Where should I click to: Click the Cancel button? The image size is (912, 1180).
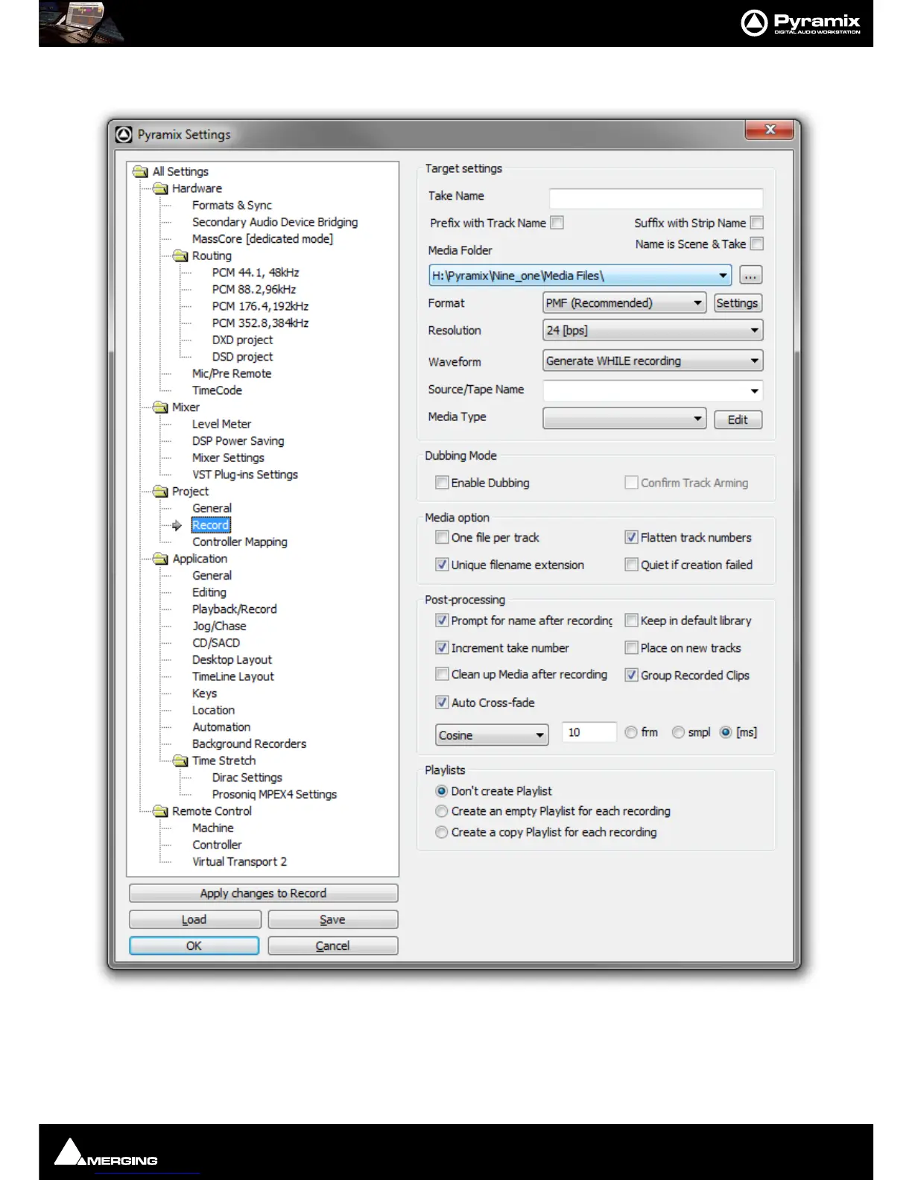[332, 945]
